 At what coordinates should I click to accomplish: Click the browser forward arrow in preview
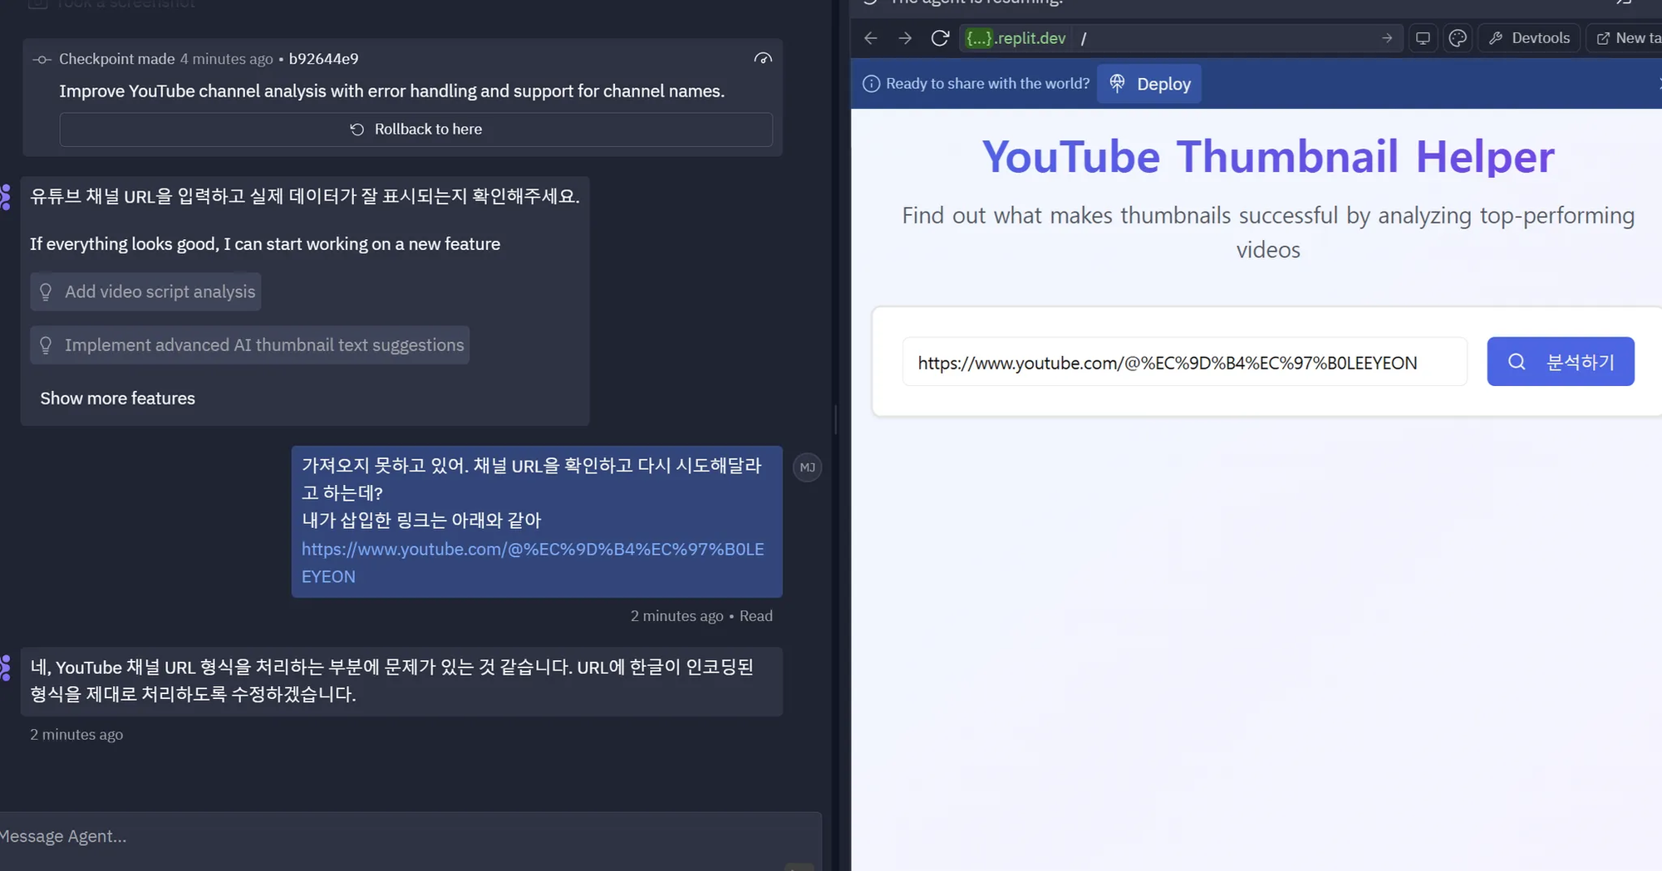(x=905, y=38)
